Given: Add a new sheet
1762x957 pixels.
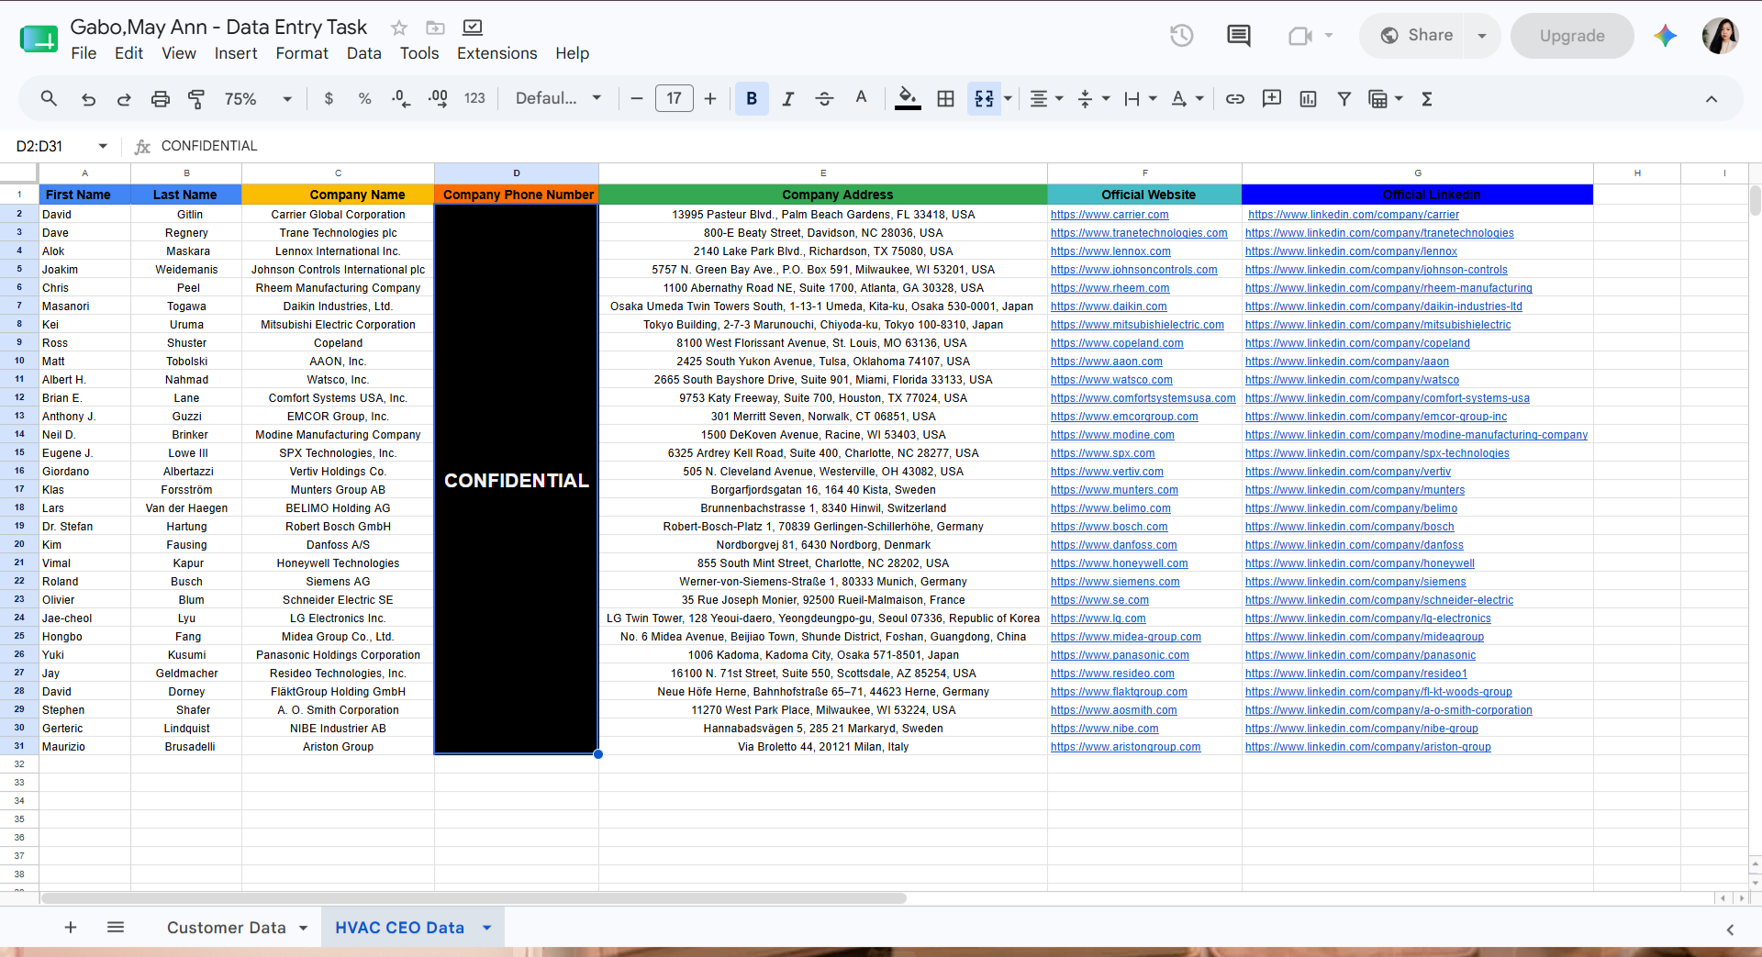Looking at the screenshot, I should 71,928.
